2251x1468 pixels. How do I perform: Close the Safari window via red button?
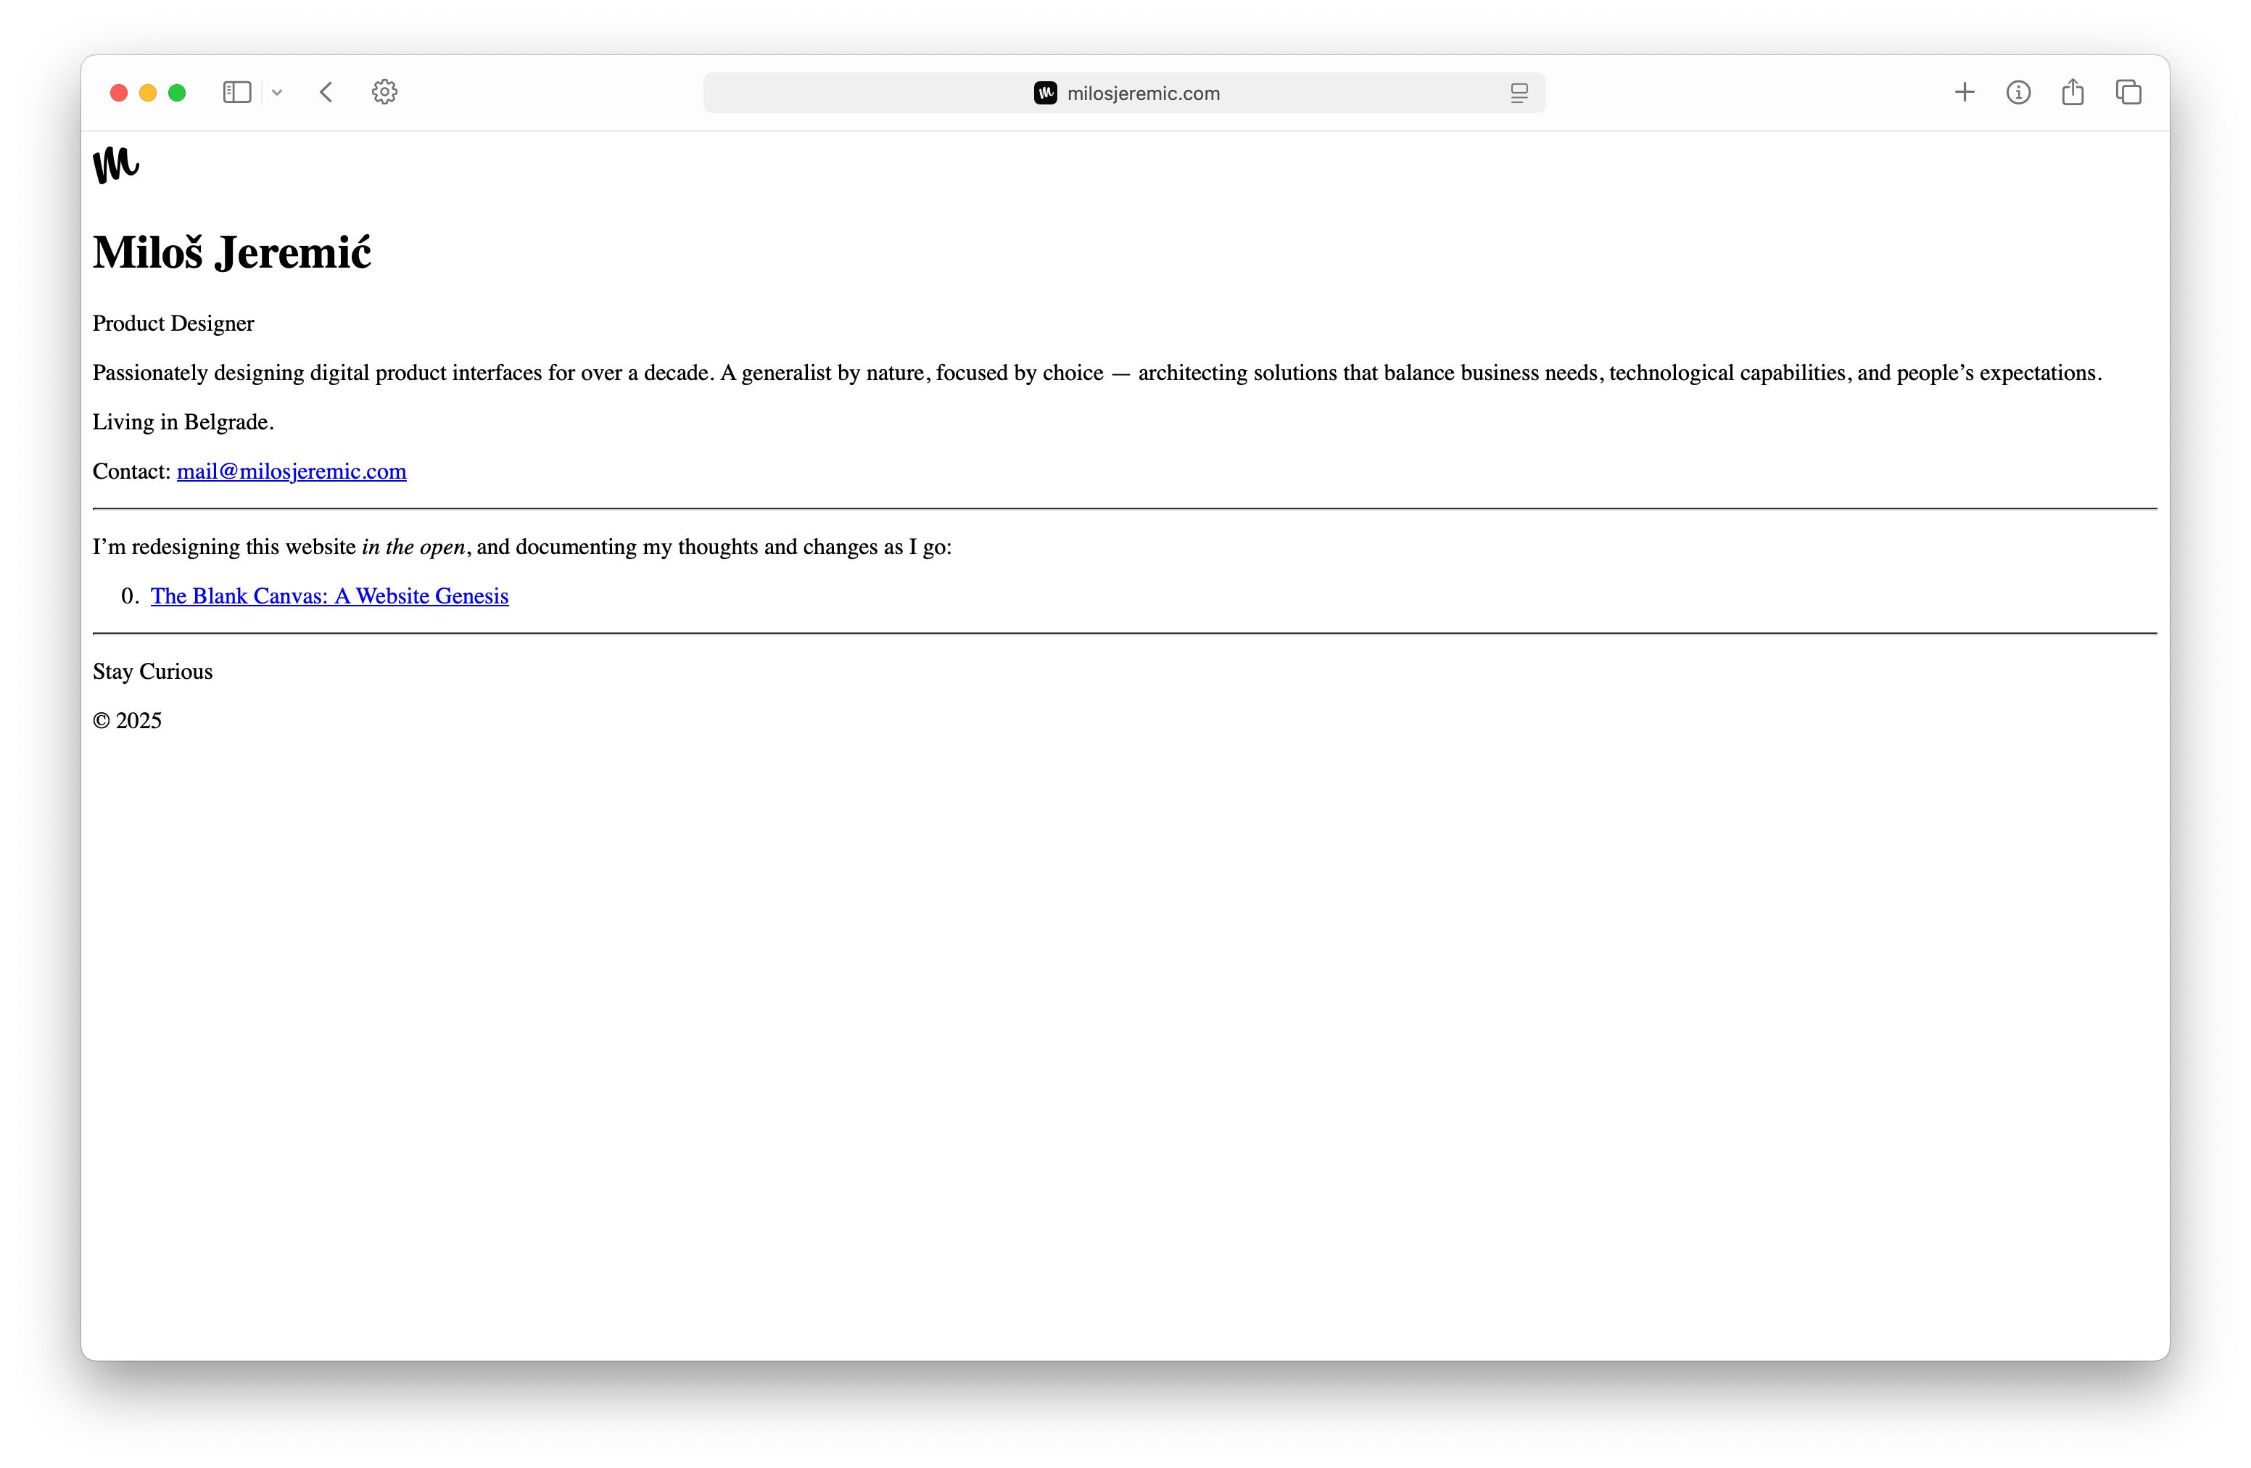119,93
